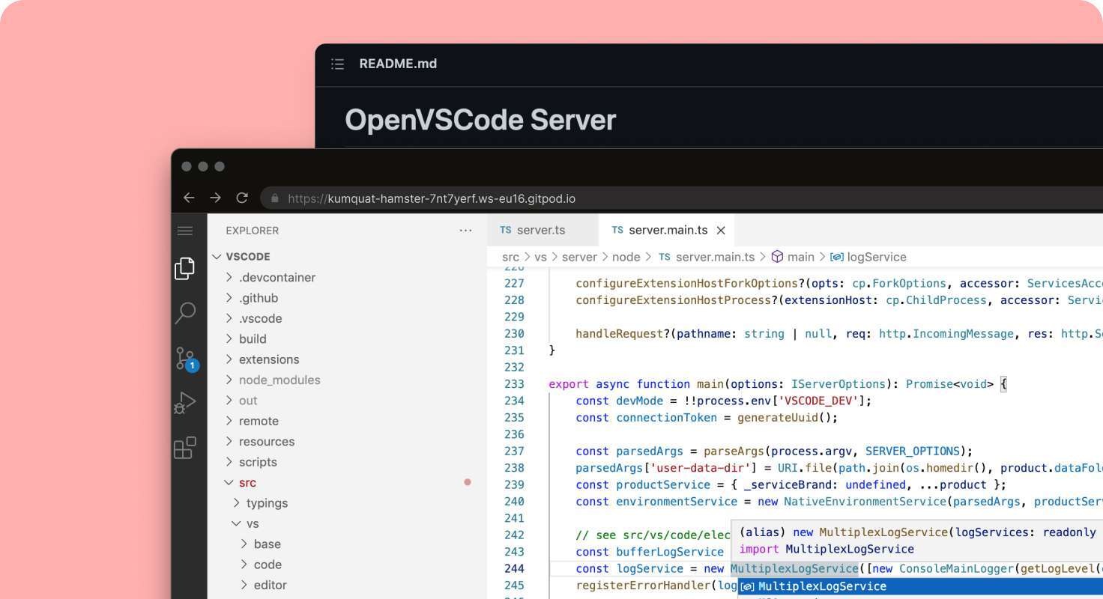Expand the typings folder
The height and width of the screenshot is (599, 1103).
click(x=268, y=502)
